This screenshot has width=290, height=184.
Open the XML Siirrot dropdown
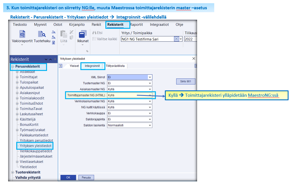click(150, 77)
